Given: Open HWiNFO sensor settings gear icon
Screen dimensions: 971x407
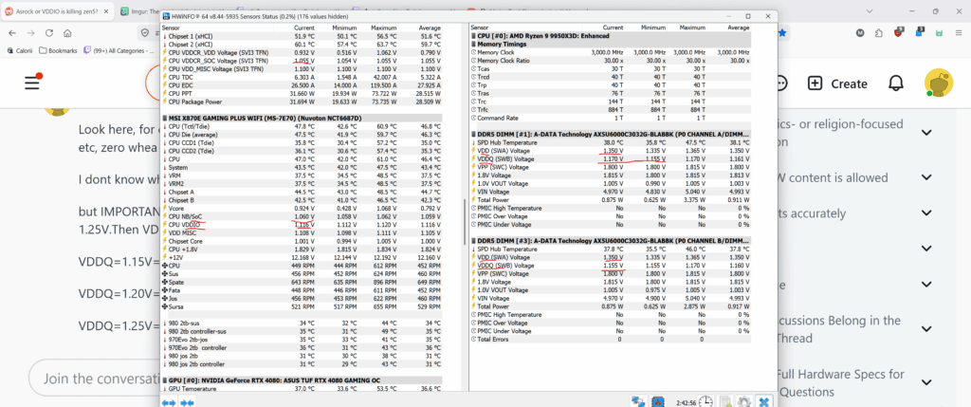Looking at the screenshot, I should pyautogui.click(x=743, y=401).
